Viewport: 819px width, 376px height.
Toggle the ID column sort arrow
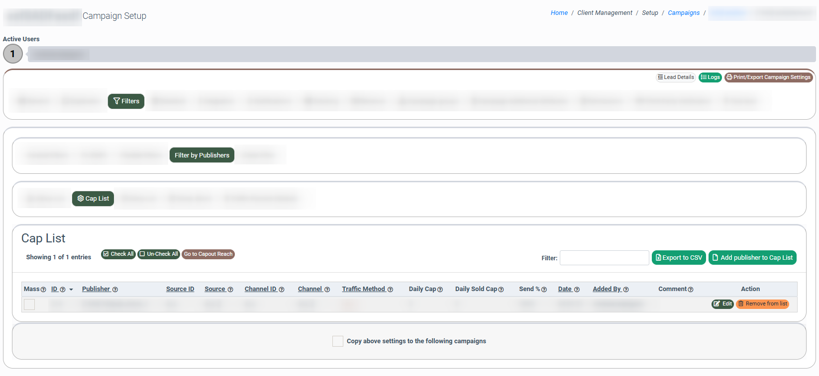(71, 290)
